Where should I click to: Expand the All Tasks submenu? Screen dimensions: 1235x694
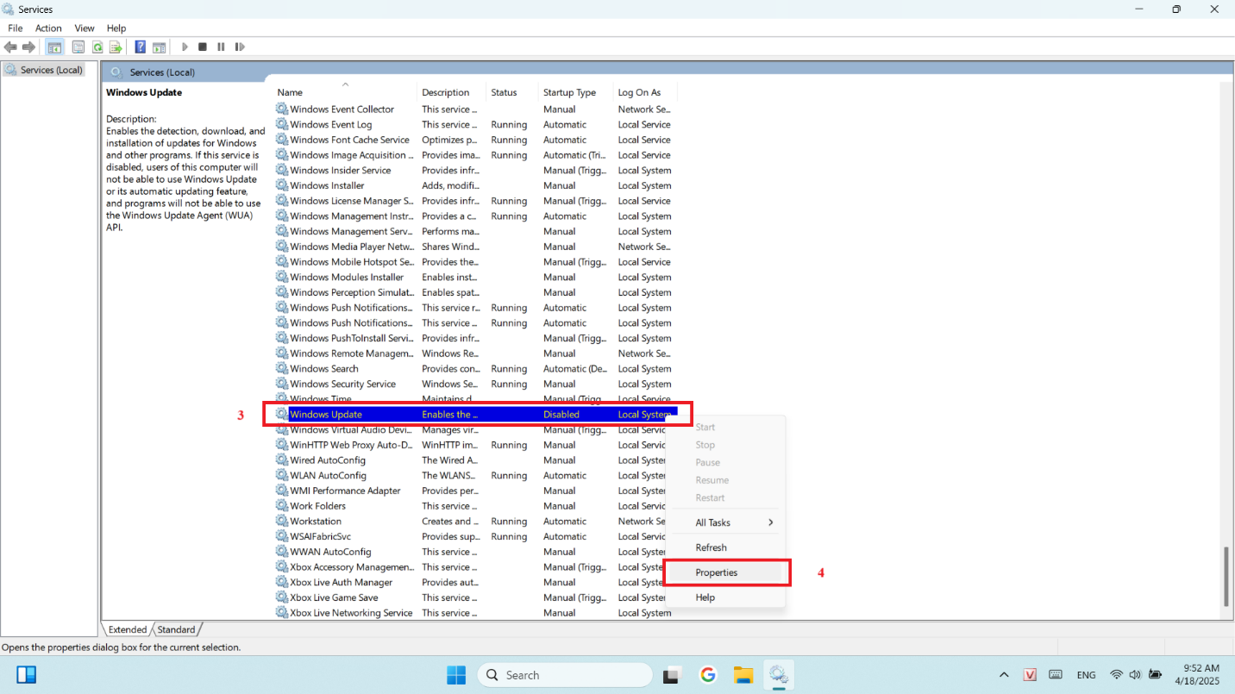[x=734, y=522]
